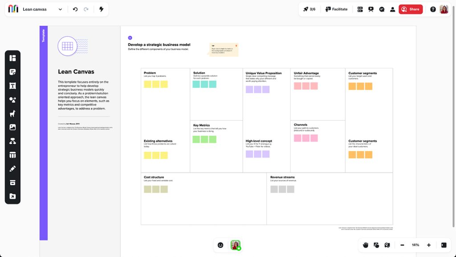The width and height of the screenshot is (456, 257).
Task: Select the shapes and connectors tool
Action: [x=12, y=99]
